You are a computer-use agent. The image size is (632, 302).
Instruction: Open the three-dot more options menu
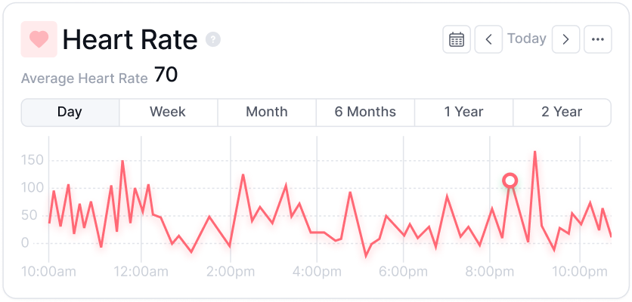click(x=598, y=39)
